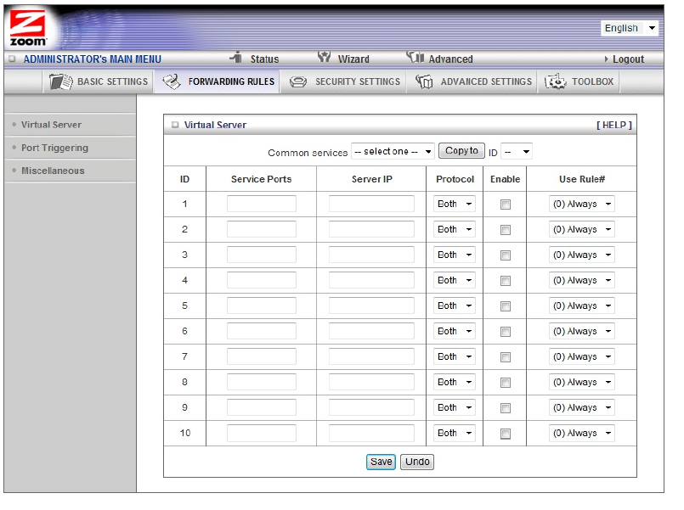Enable the rule for ID 8

[x=506, y=383]
